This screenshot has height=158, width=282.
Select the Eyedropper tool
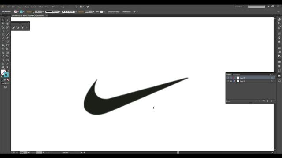[3, 56]
